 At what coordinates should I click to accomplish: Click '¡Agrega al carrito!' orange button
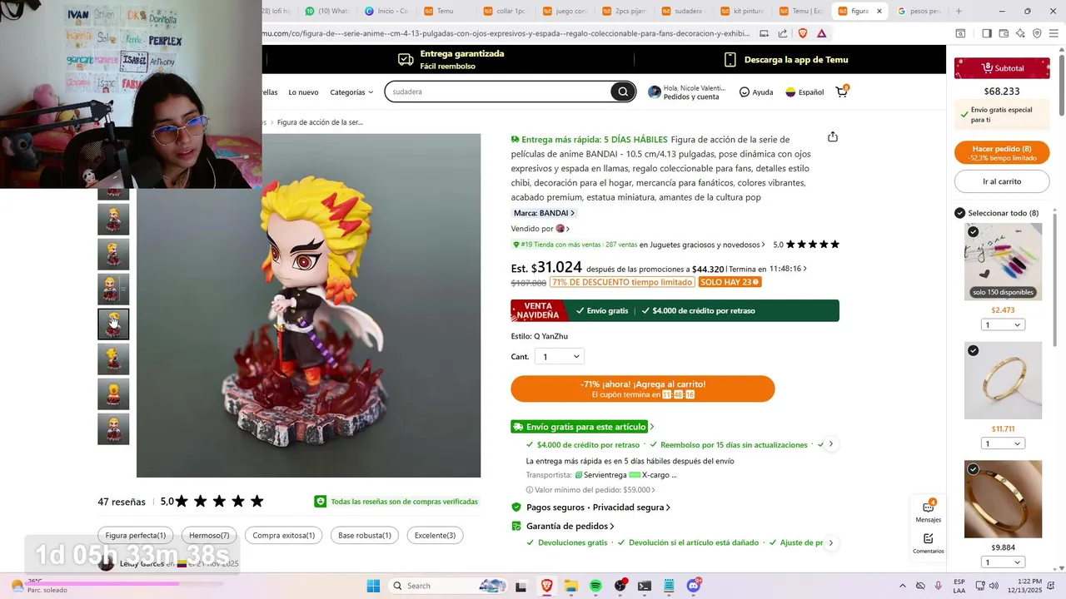coord(642,389)
